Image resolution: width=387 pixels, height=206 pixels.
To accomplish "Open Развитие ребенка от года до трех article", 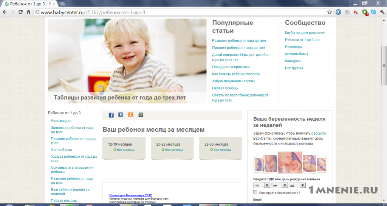I will point(239,41).
